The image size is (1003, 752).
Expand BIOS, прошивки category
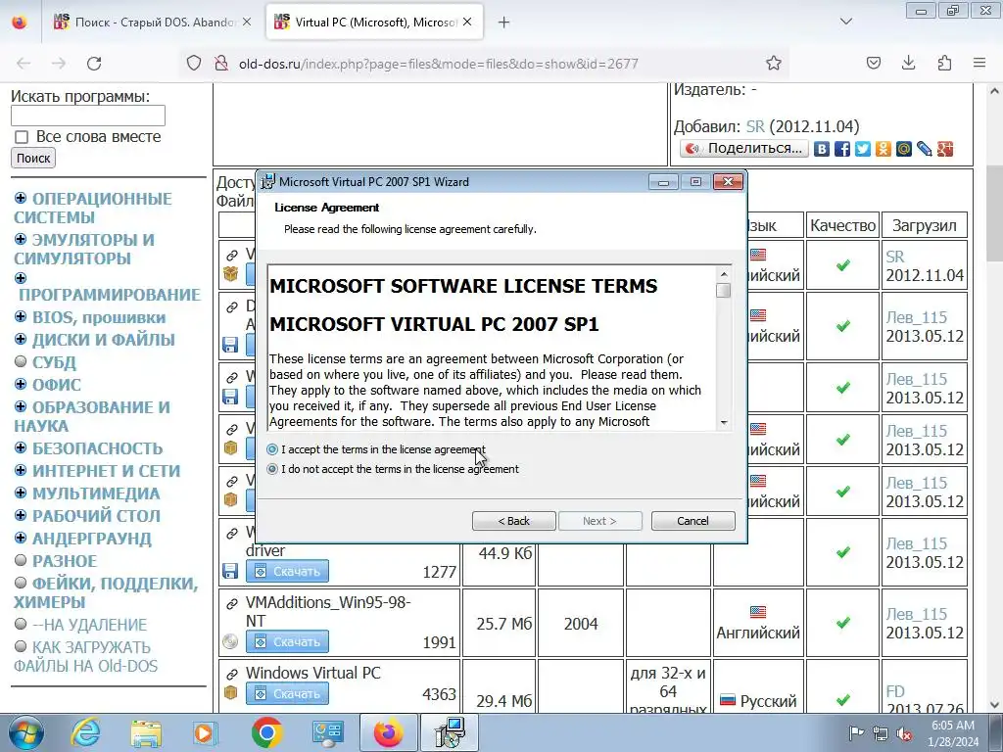(21, 316)
